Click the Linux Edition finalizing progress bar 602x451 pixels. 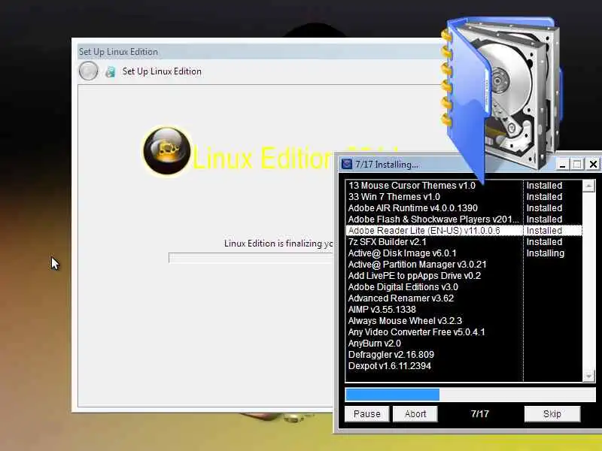pos(251,258)
